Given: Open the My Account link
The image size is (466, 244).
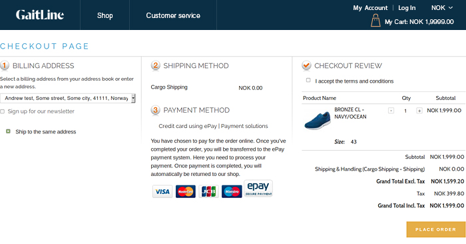Looking at the screenshot, I should point(370,8).
